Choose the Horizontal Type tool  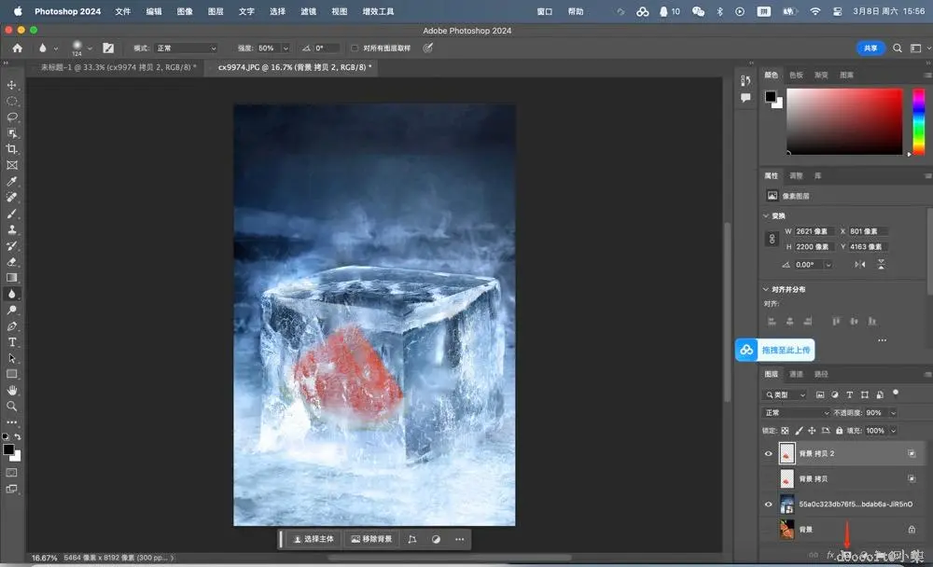(x=12, y=342)
